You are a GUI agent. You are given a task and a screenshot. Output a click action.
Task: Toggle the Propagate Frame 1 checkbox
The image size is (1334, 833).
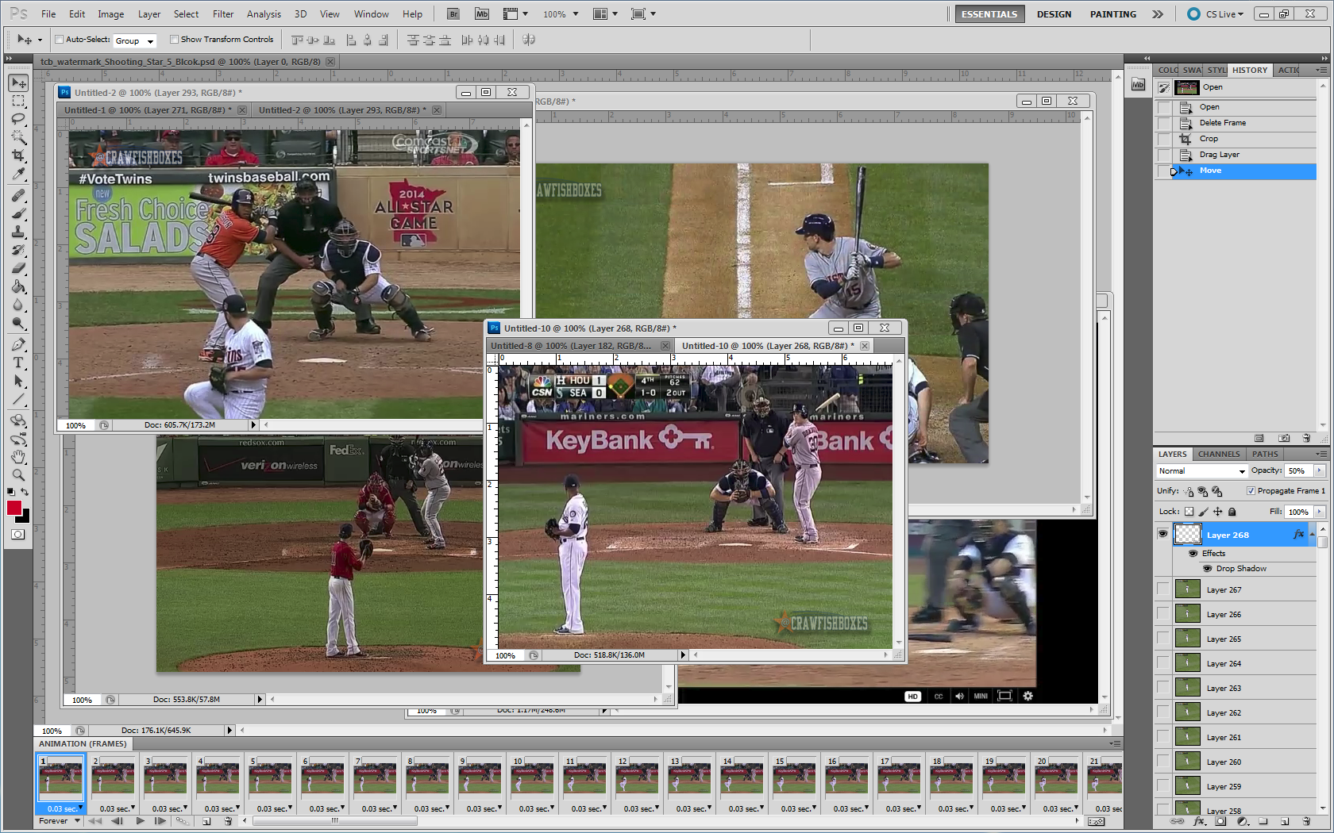1251,491
